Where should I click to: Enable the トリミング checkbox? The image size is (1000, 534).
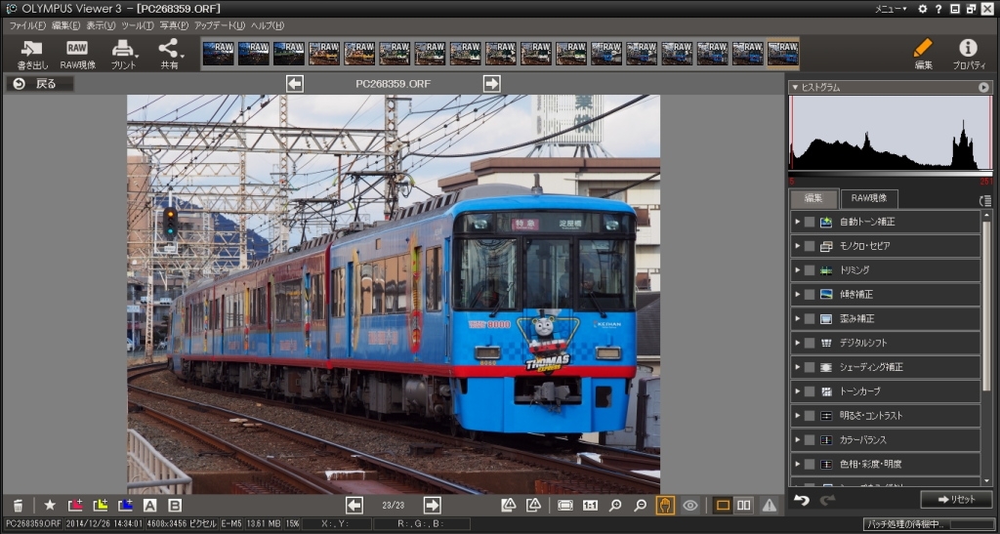(x=810, y=270)
